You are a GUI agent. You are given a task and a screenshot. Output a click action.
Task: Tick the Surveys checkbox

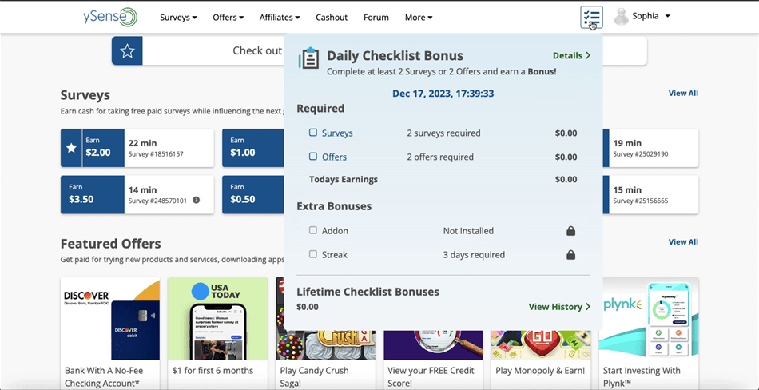313,132
